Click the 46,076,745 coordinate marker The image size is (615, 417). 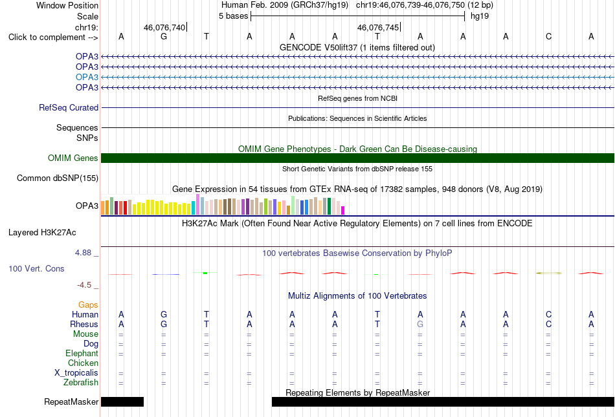pos(377,27)
